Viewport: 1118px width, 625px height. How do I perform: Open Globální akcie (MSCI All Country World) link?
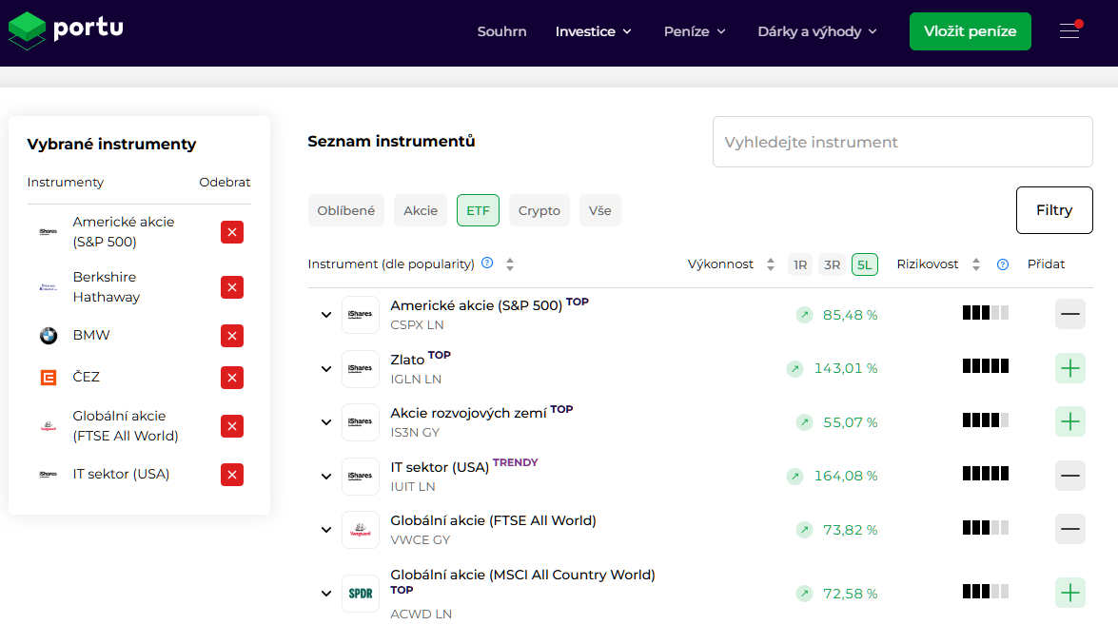pos(522,575)
